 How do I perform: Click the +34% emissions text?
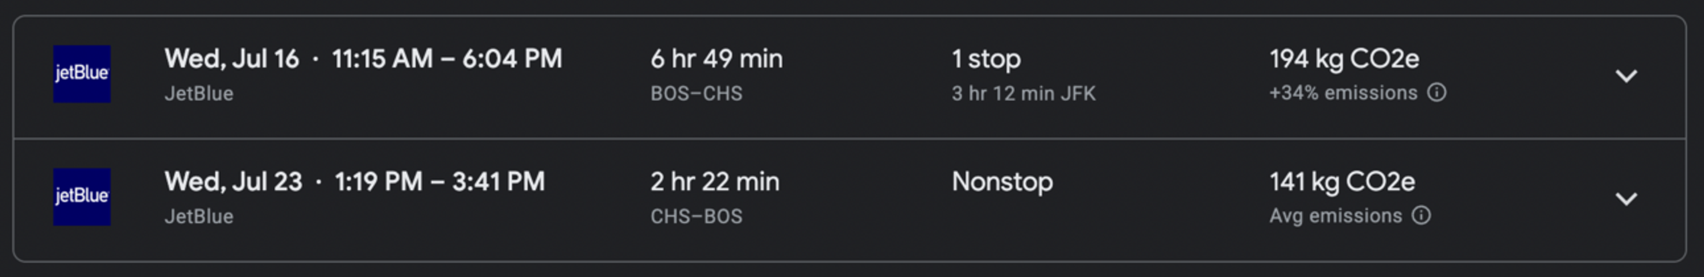point(1344,92)
